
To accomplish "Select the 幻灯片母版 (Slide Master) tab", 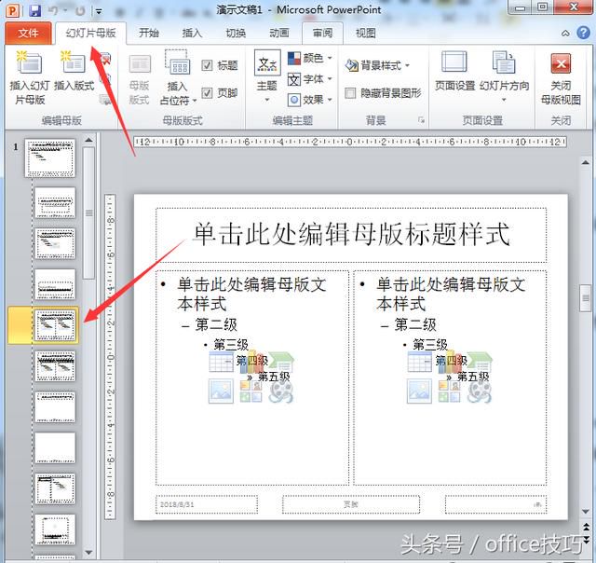I will pyautogui.click(x=90, y=34).
